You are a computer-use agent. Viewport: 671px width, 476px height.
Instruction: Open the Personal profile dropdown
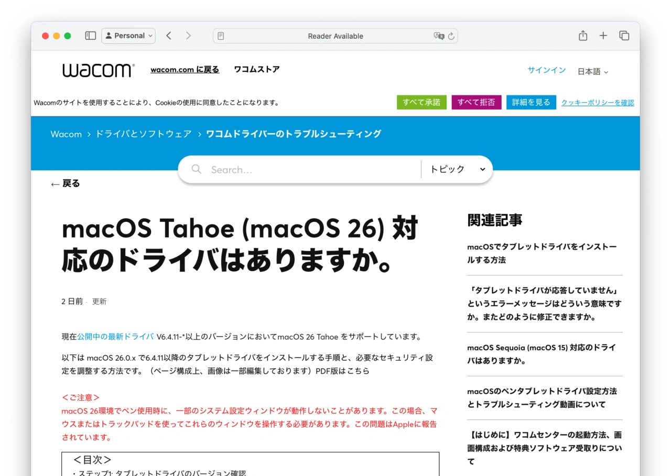tap(128, 36)
